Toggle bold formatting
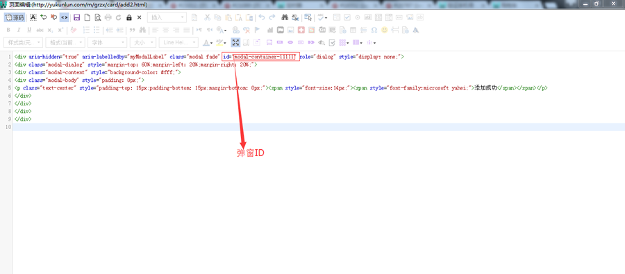 [8, 30]
